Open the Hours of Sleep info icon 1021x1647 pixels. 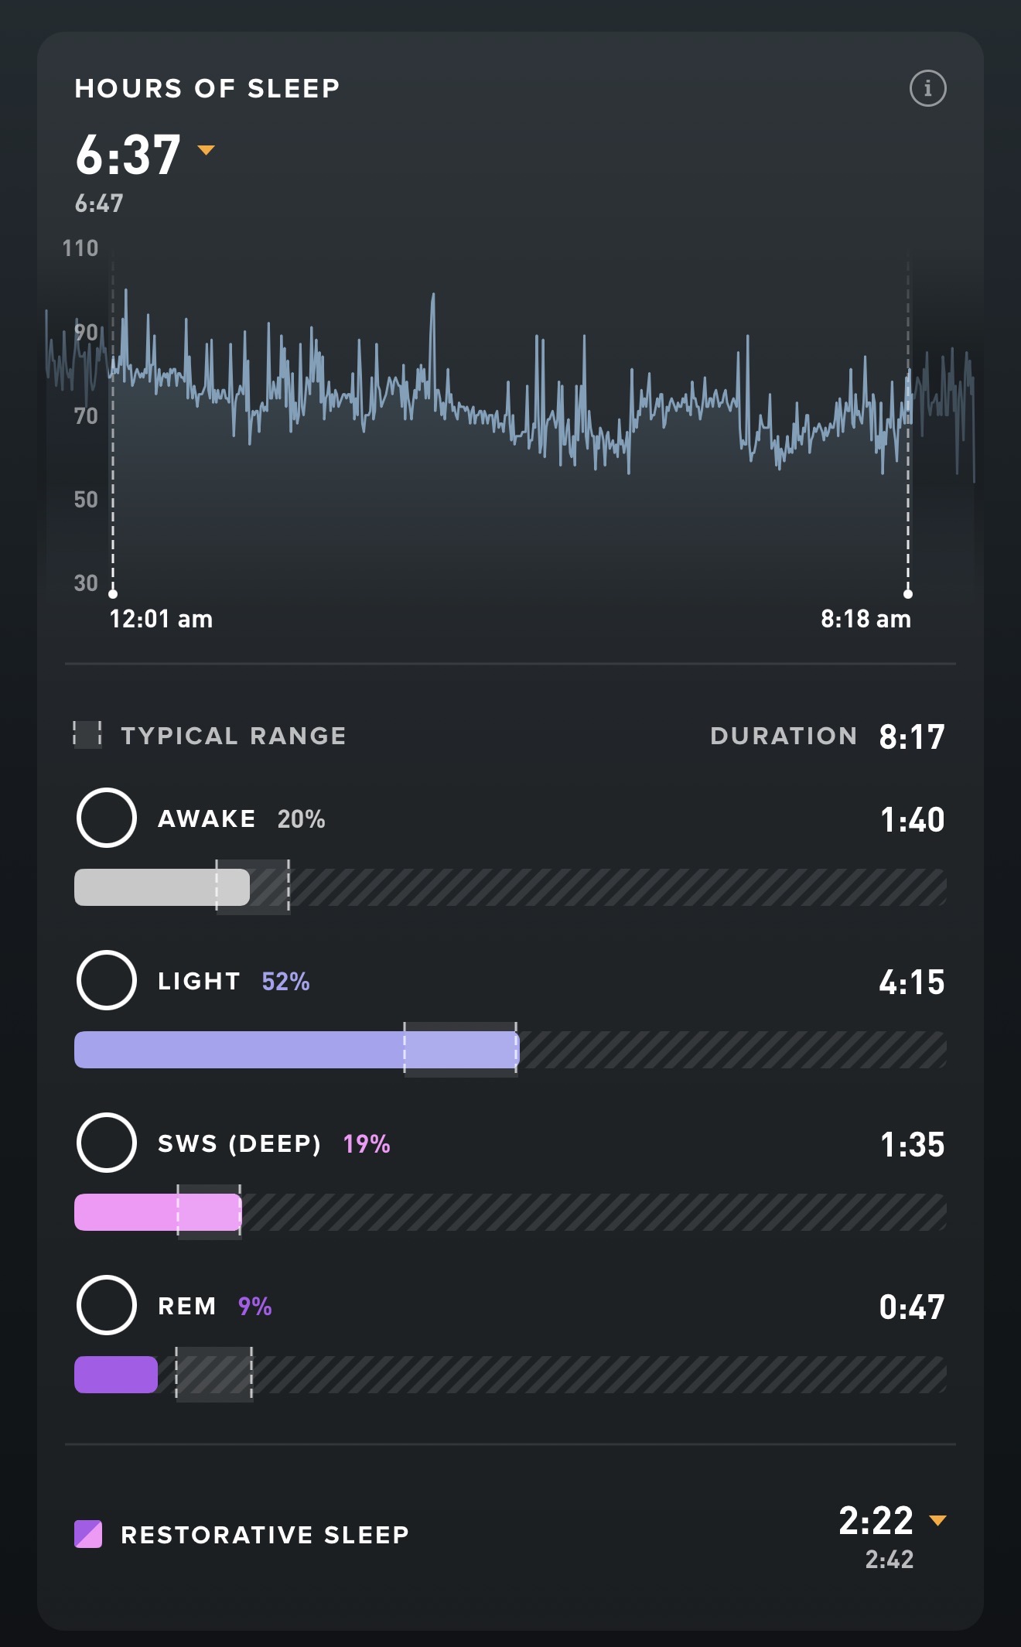[x=927, y=88]
